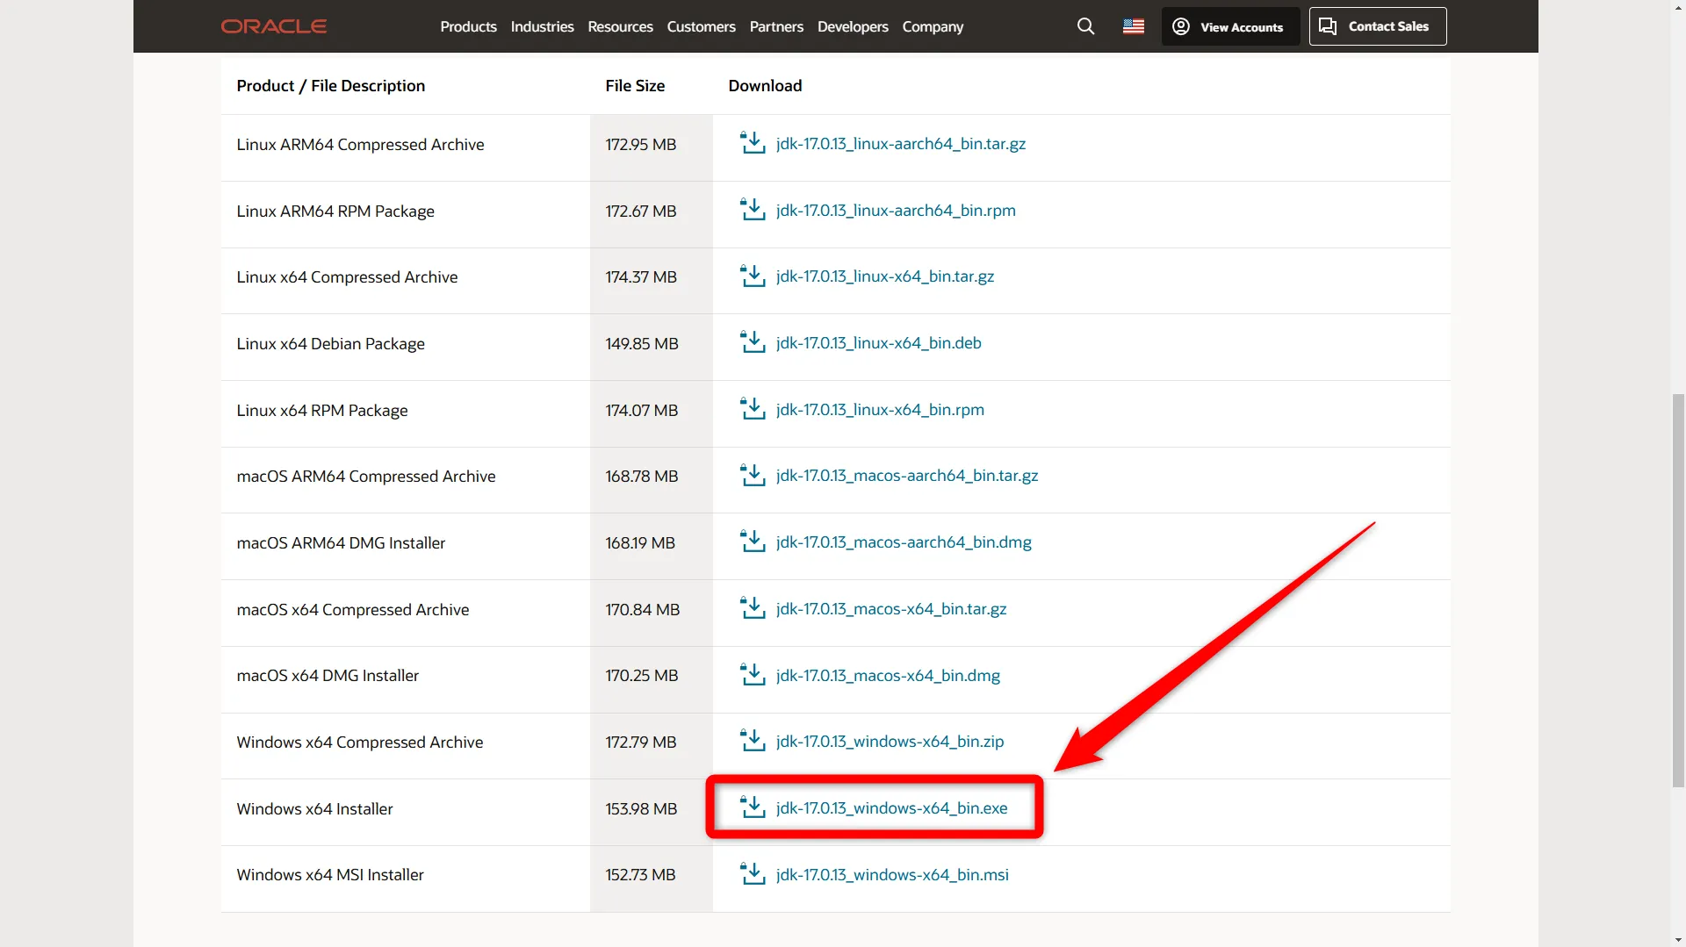Download jdk-17.0.13_macos-aarch64_bin.dmg link
Image resolution: width=1686 pixels, height=947 pixels.
coord(904,542)
